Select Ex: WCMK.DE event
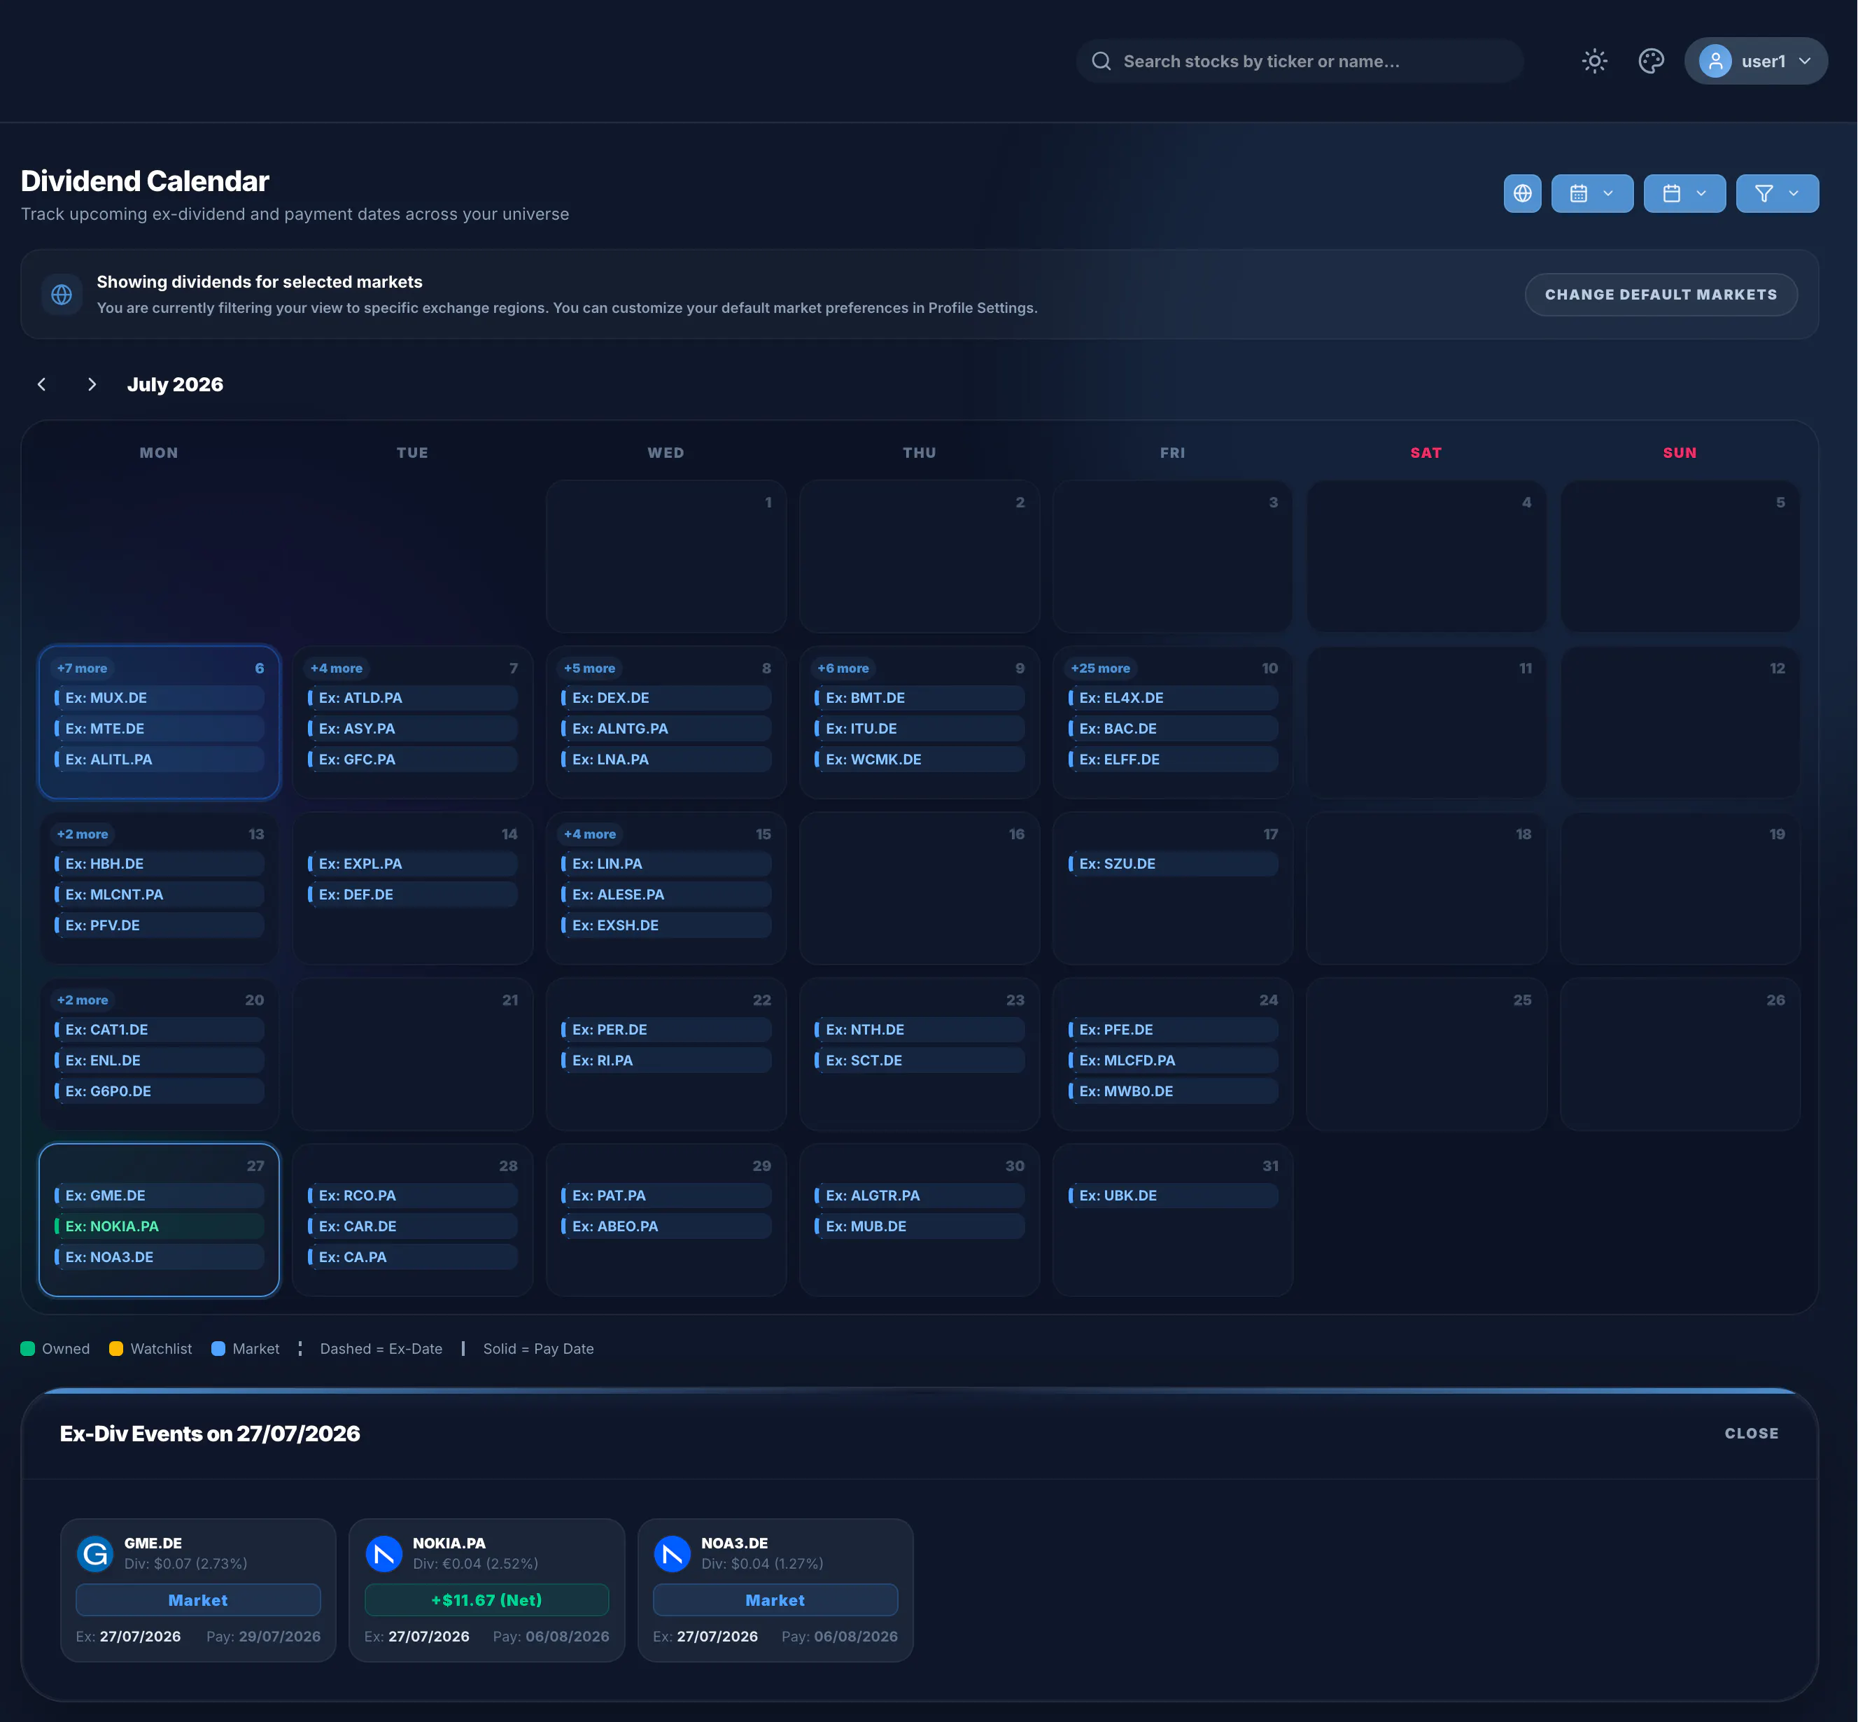The width and height of the screenshot is (1858, 1722). click(920, 759)
